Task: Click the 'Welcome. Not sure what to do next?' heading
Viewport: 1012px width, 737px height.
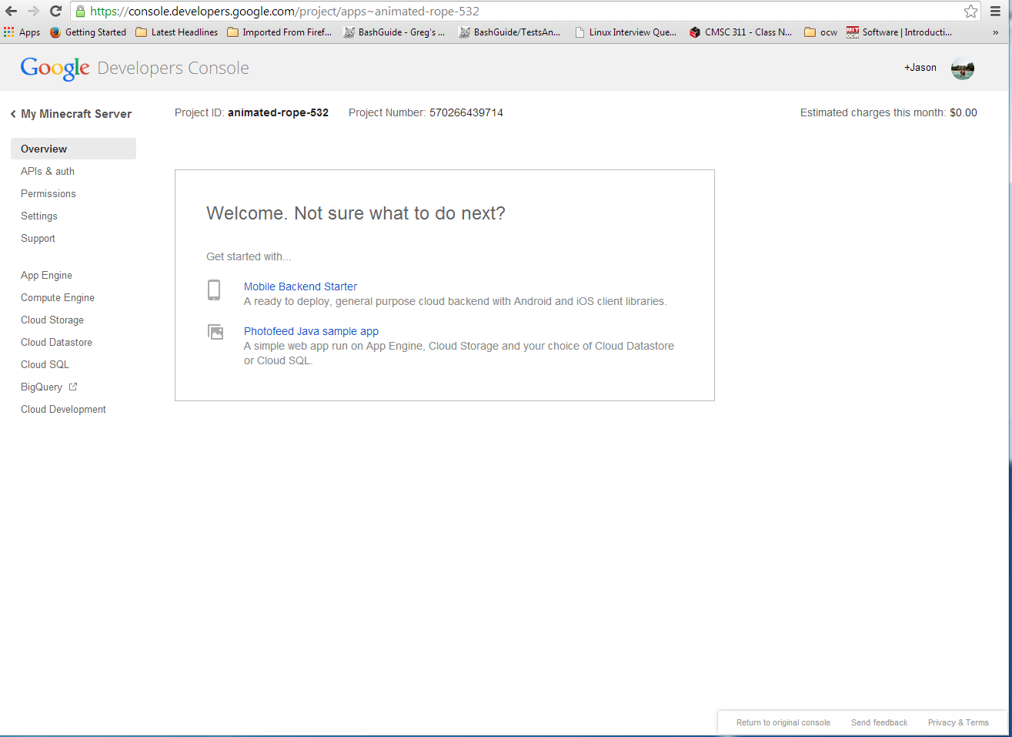Action: coord(356,213)
